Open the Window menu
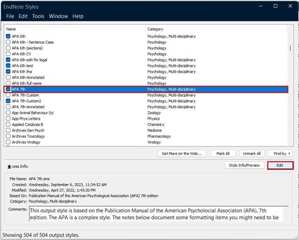Viewport: 299px width, 240px height. 58,16
